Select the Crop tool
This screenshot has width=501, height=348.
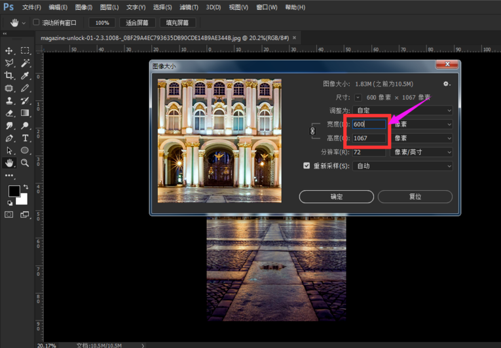(x=9, y=76)
